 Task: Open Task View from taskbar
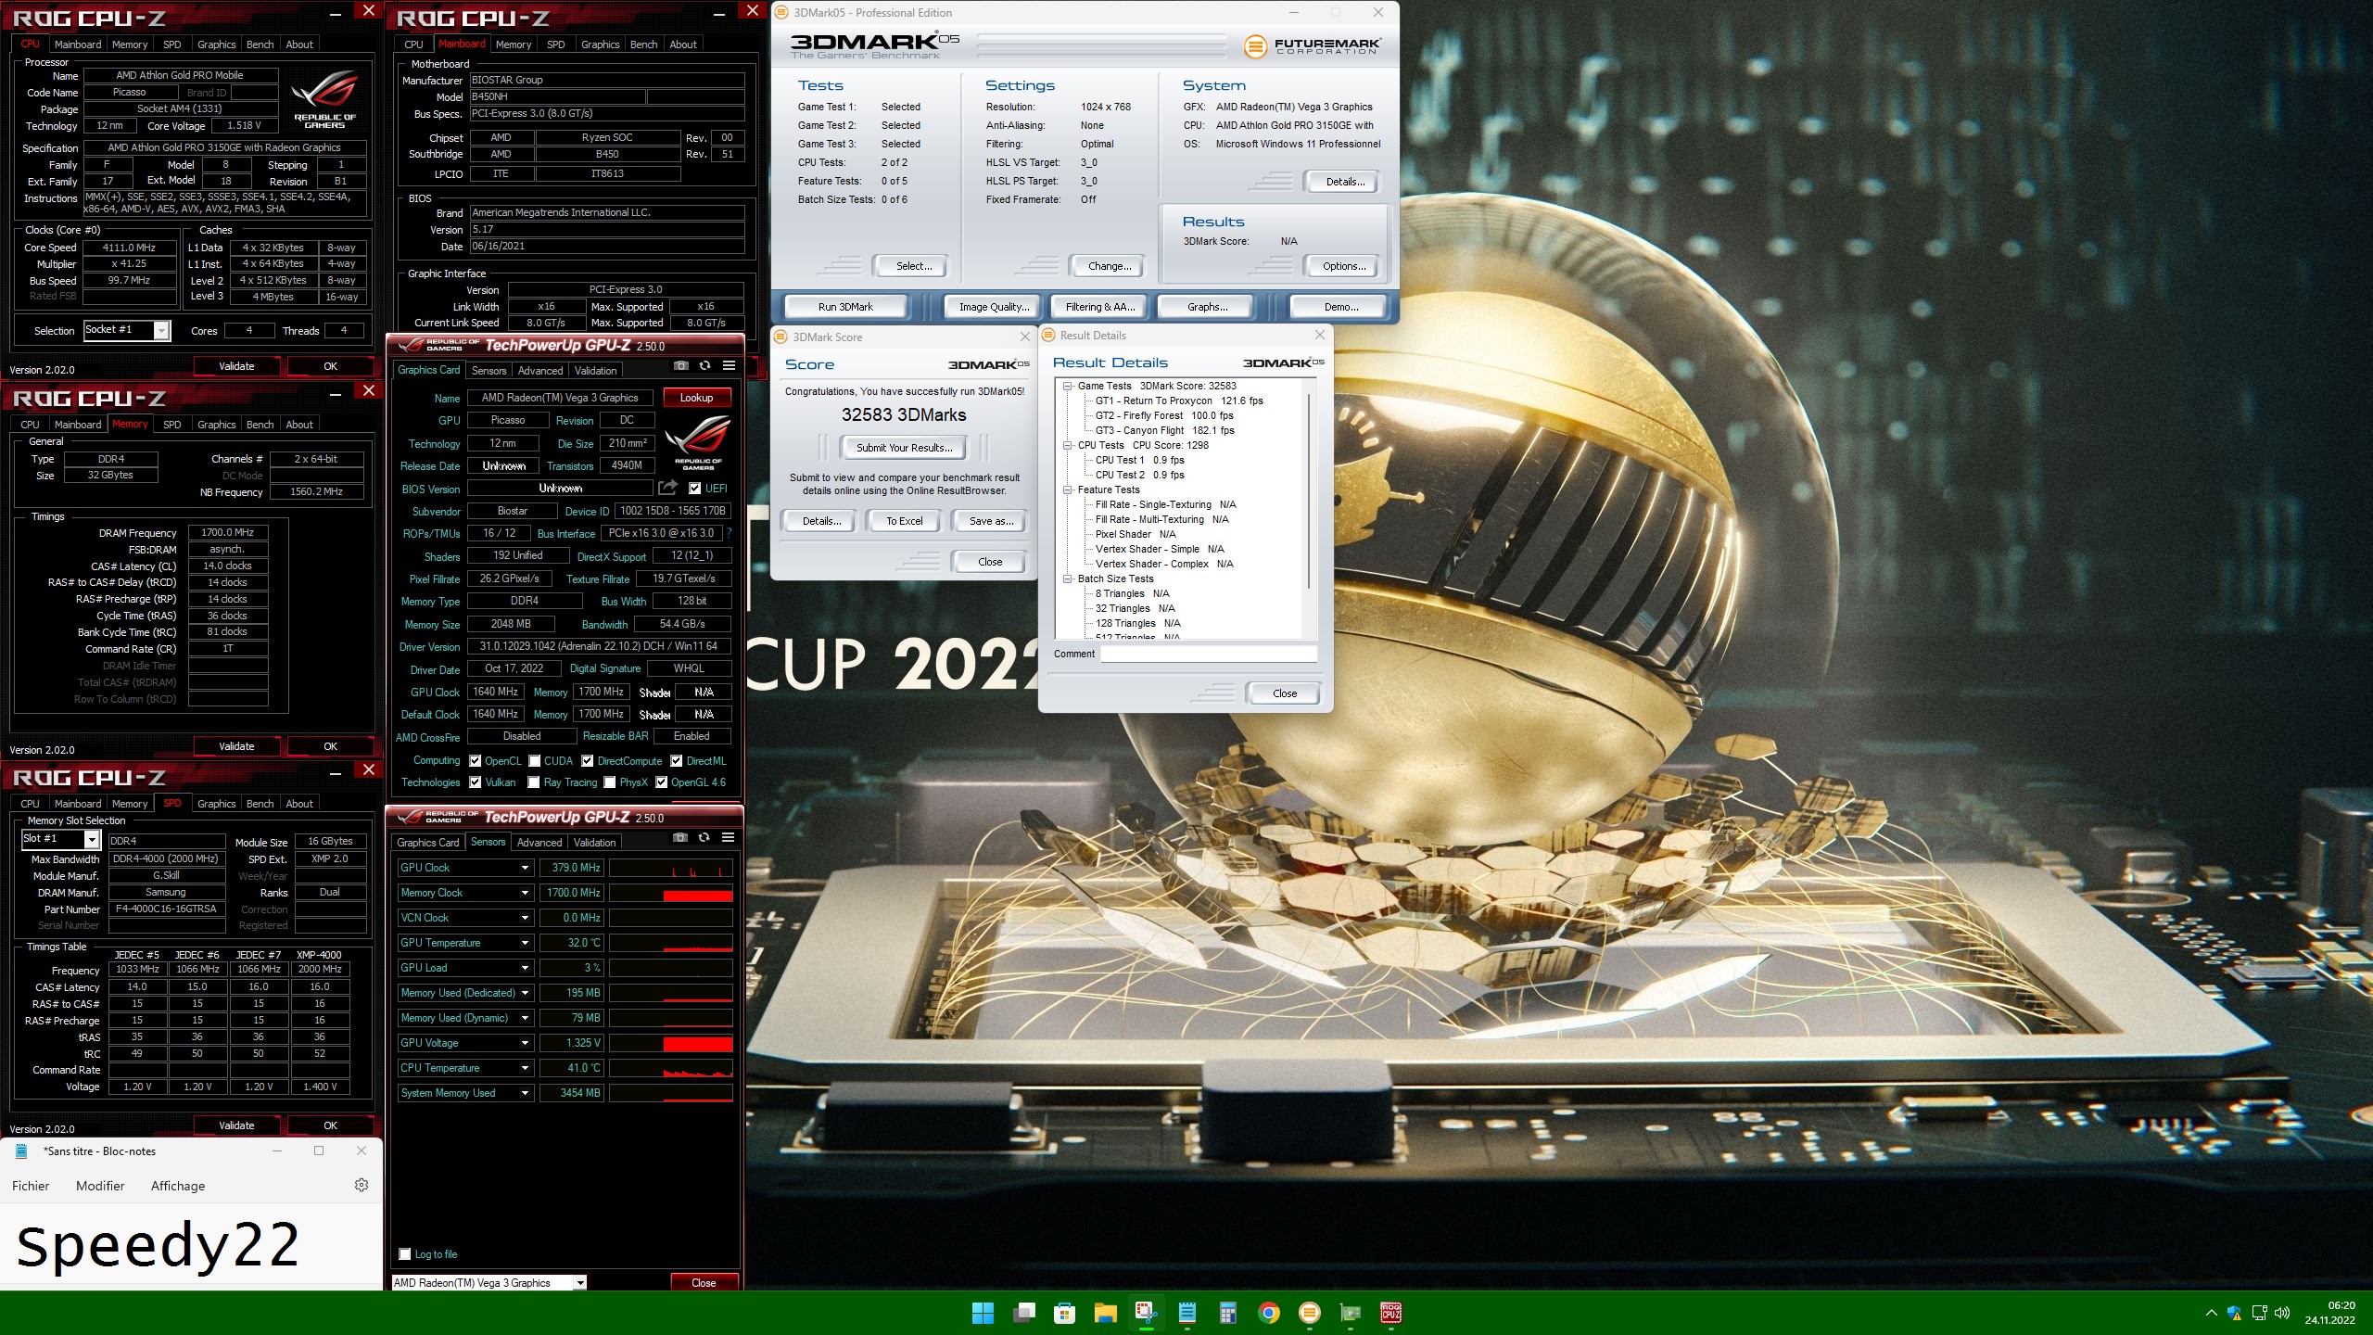point(1024,1313)
